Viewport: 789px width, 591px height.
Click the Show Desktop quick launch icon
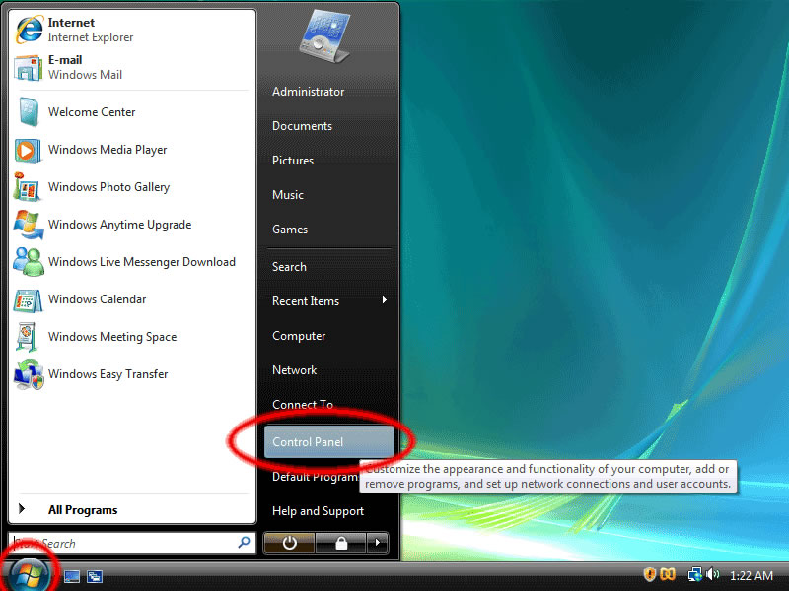[72, 576]
